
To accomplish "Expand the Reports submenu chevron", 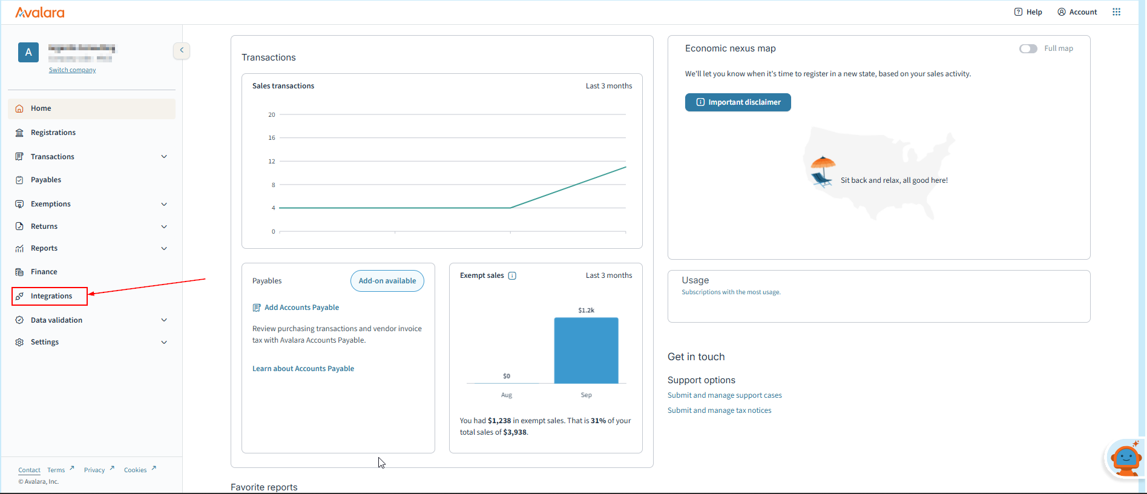I will click(164, 248).
